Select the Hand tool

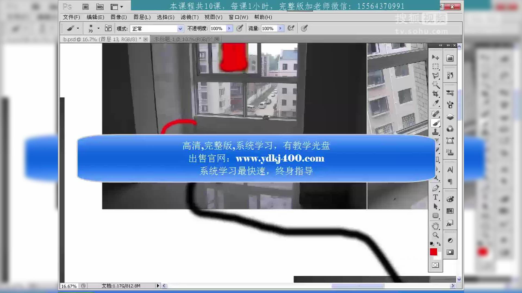click(x=436, y=225)
